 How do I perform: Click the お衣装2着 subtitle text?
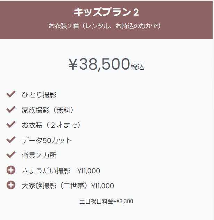click(105, 26)
